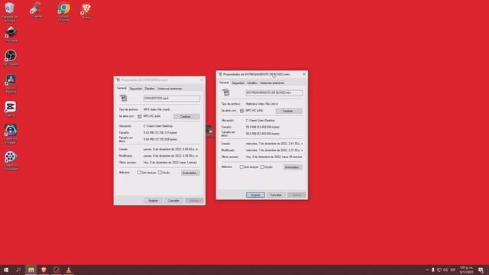The height and width of the screenshot is (275, 489).
Task: Close the CONVERTIDO properties window
Action: point(202,79)
